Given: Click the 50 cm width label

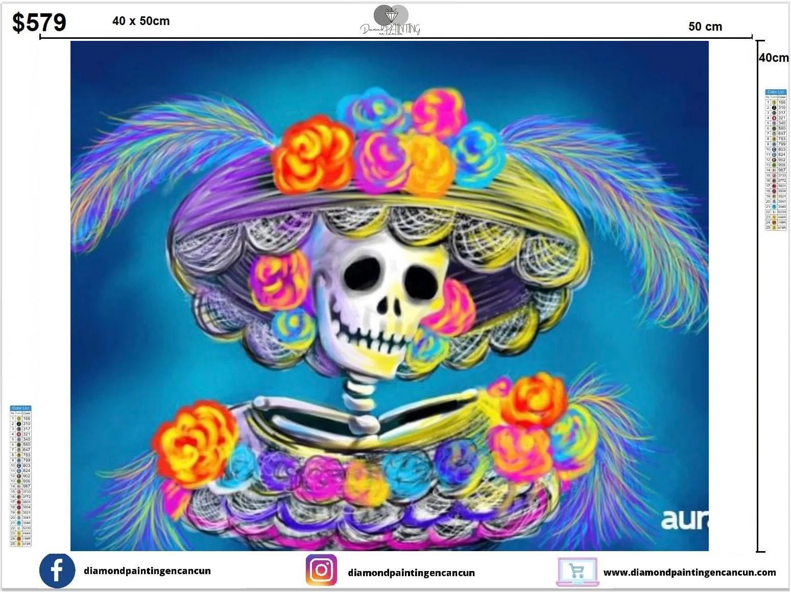Looking at the screenshot, I should (705, 27).
